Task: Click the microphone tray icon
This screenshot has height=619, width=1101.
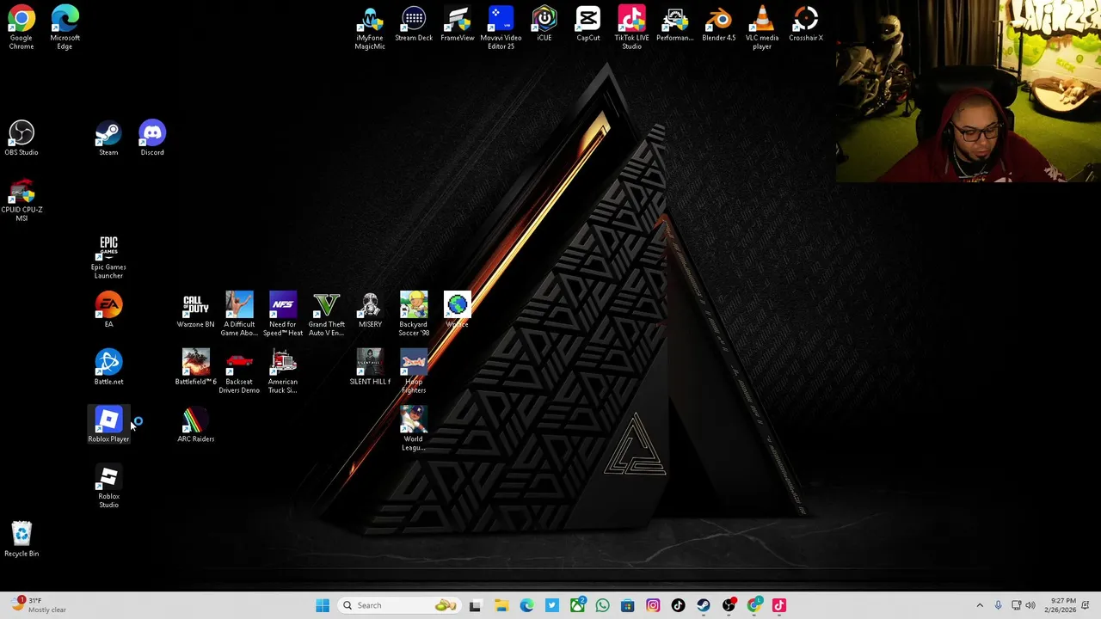Action: point(998,605)
